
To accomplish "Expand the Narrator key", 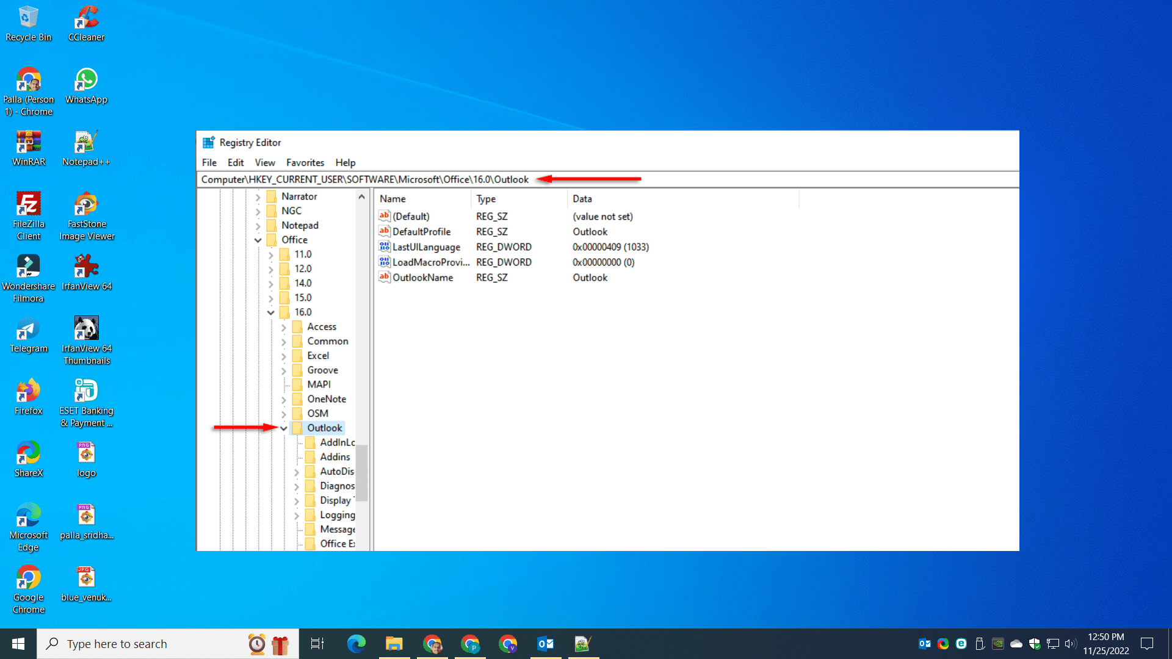I will [258, 196].
